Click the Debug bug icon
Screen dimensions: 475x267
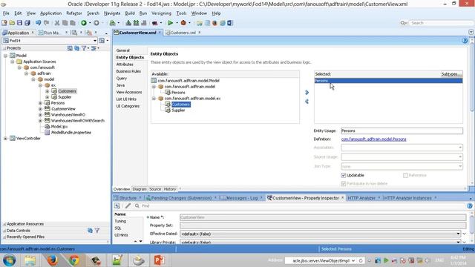(x=183, y=23)
